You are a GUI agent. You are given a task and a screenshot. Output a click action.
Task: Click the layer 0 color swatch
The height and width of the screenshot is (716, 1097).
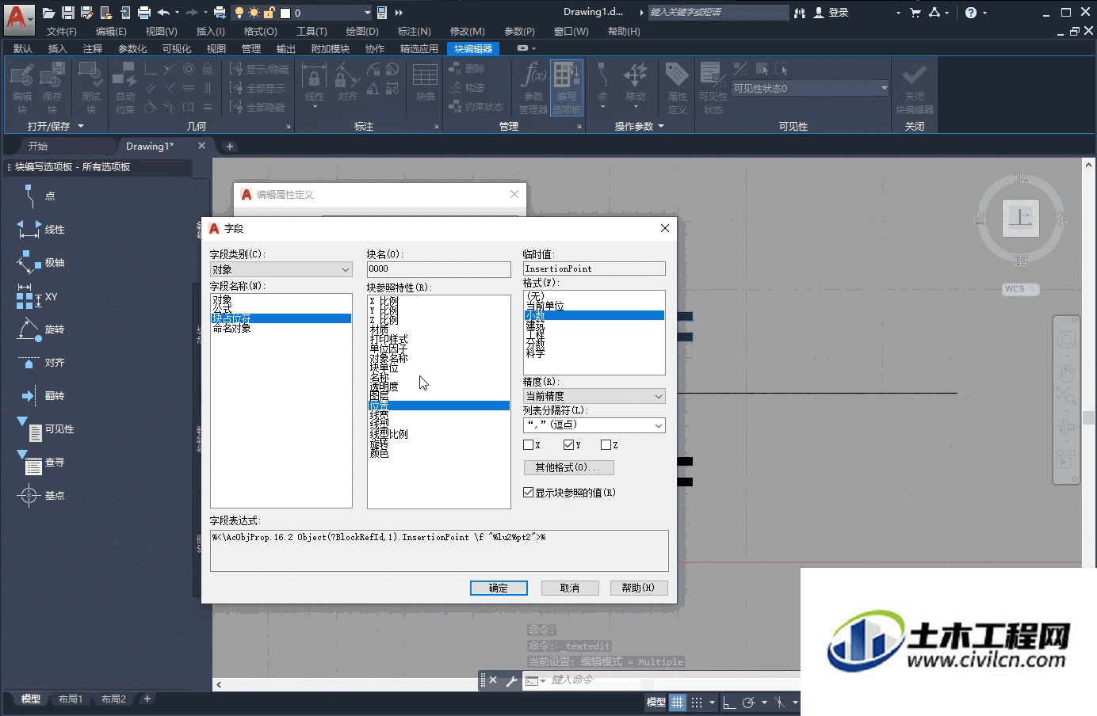click(285, 13)
